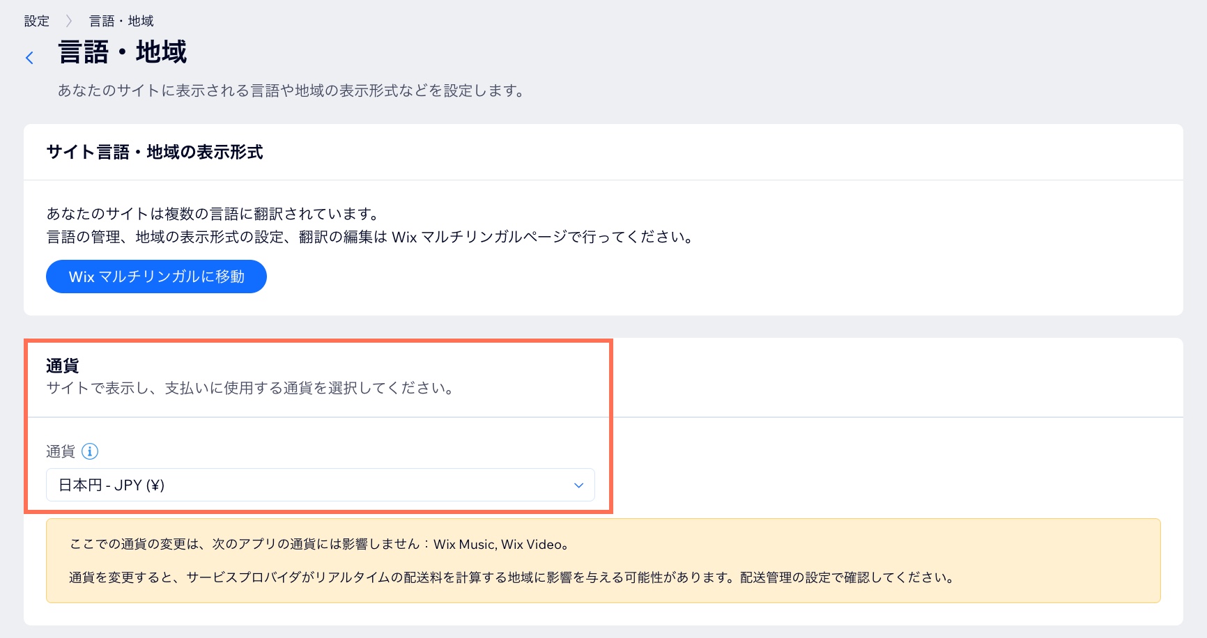1207x638 pixels.
Task: Click the あなたのサイトは複数の言語に翻訳されています text
Action: pos(213,214)
